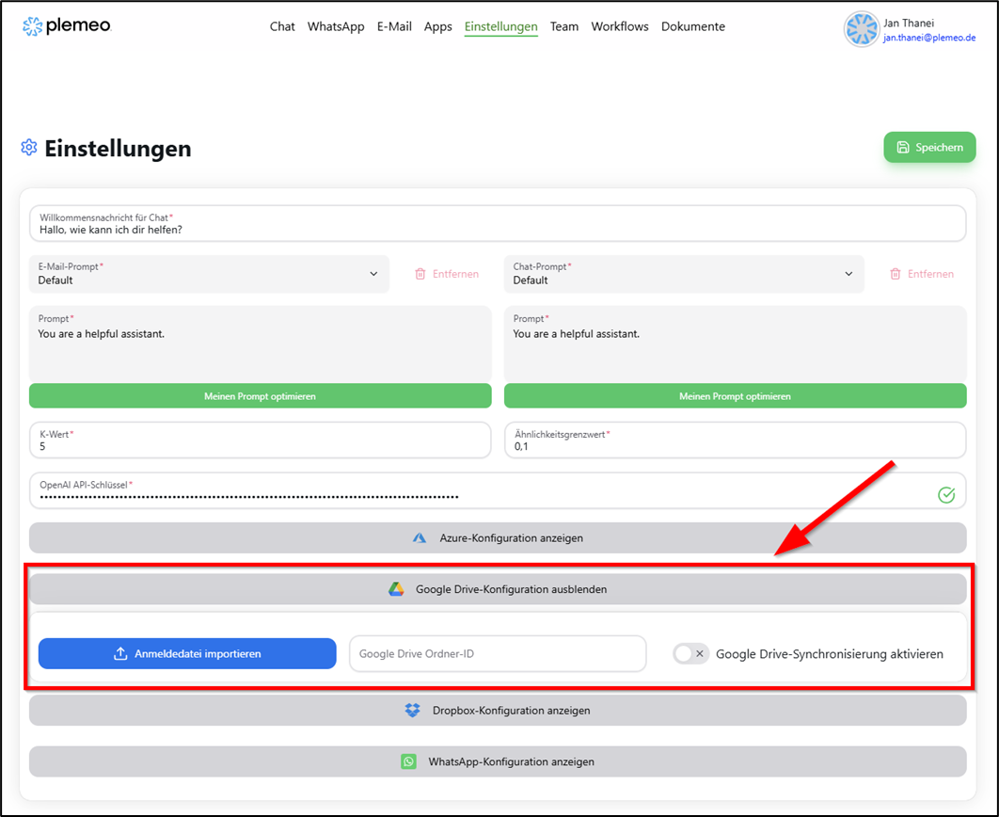
Task: Click the Dropbox icon
Action: [x=412, y=711]
